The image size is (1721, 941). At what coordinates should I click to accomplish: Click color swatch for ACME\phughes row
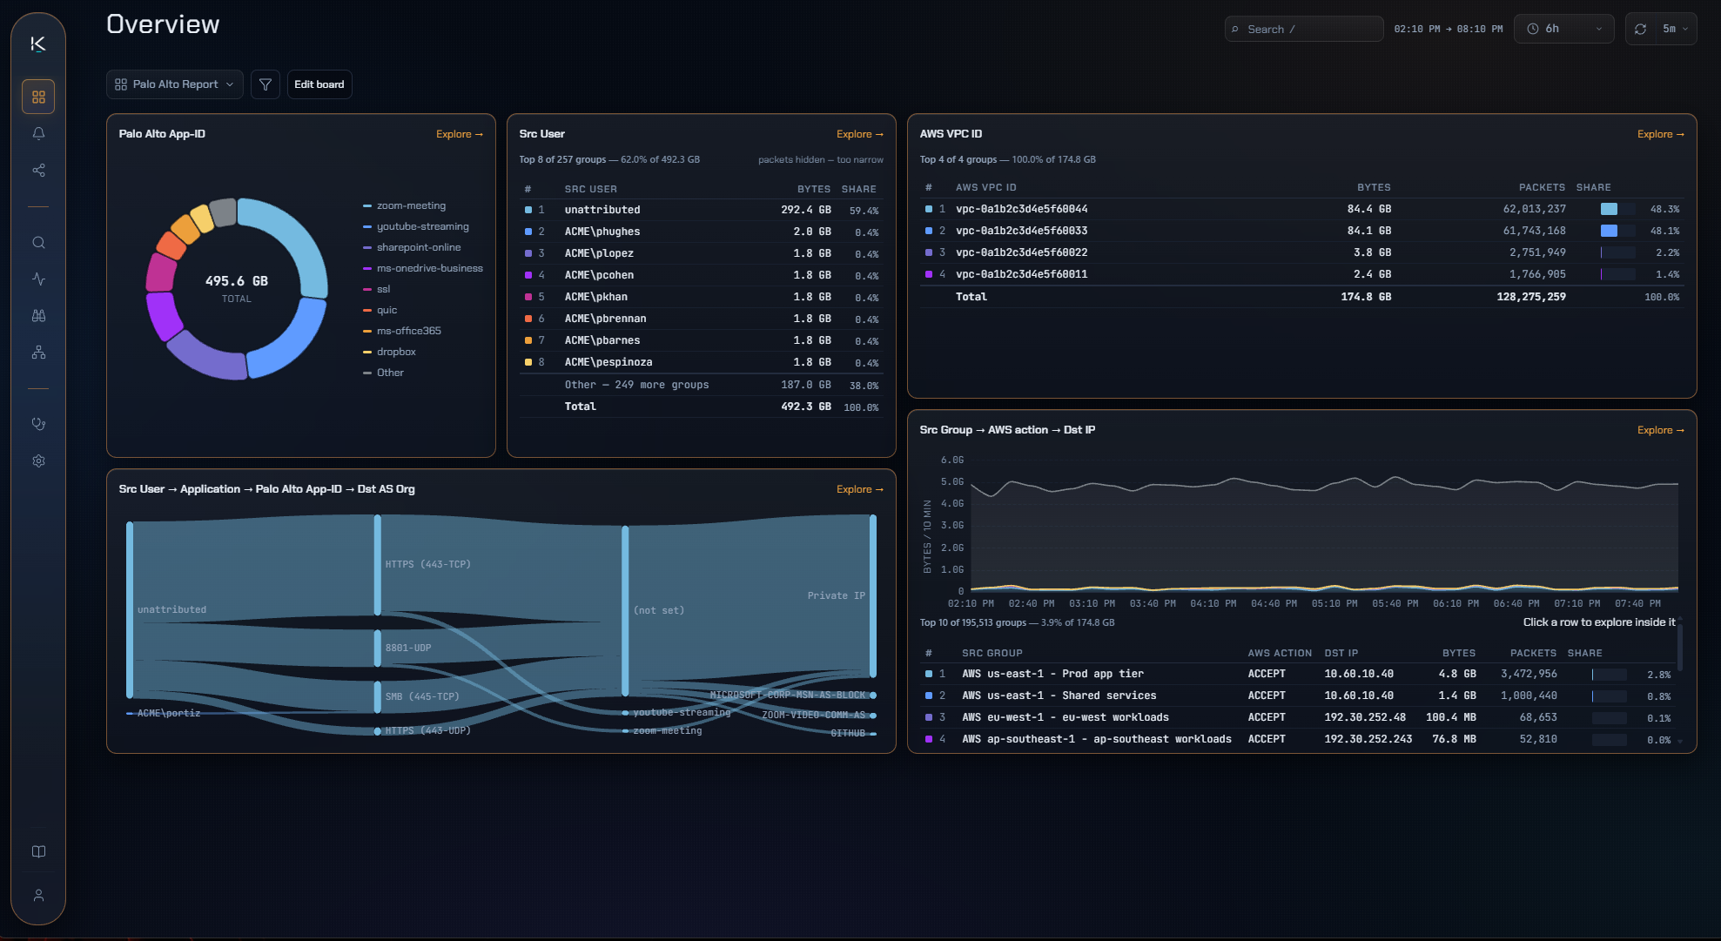pos(528,232)
